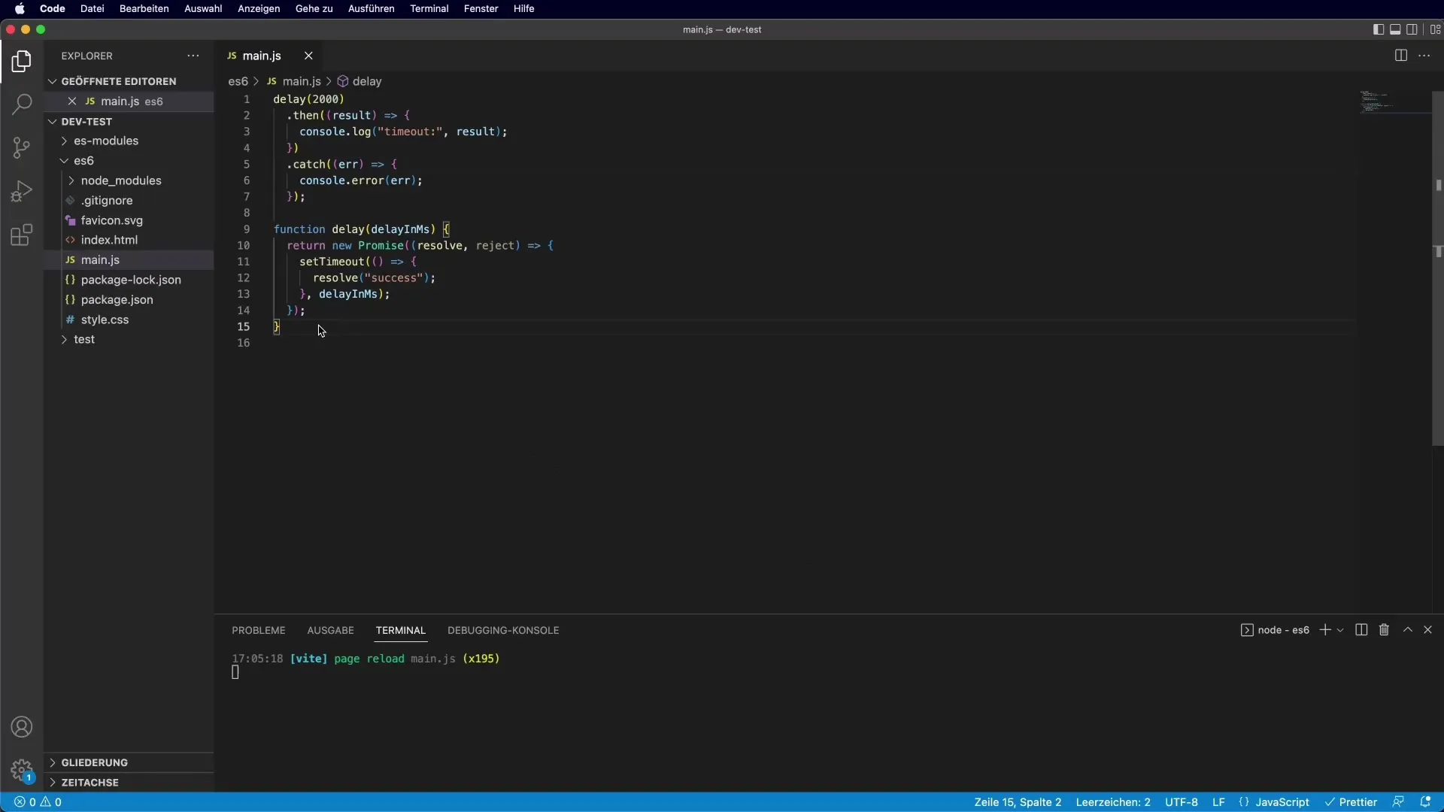Change indentation via Leerzeichen: 2
This screenshot has width=1444, height=812.
[1113, 802]
